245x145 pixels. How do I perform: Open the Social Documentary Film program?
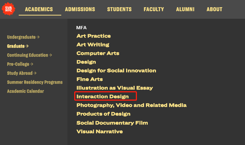click(x=112, y=123)
